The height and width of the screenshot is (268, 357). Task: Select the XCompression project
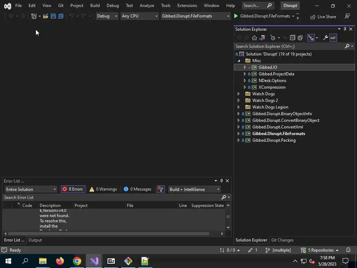coord(272,87)
